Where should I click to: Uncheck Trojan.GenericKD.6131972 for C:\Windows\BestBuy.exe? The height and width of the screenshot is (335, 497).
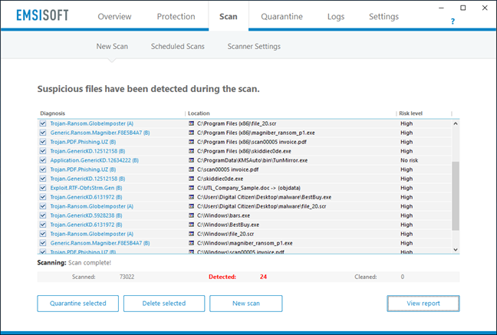(x=43, y=225)
